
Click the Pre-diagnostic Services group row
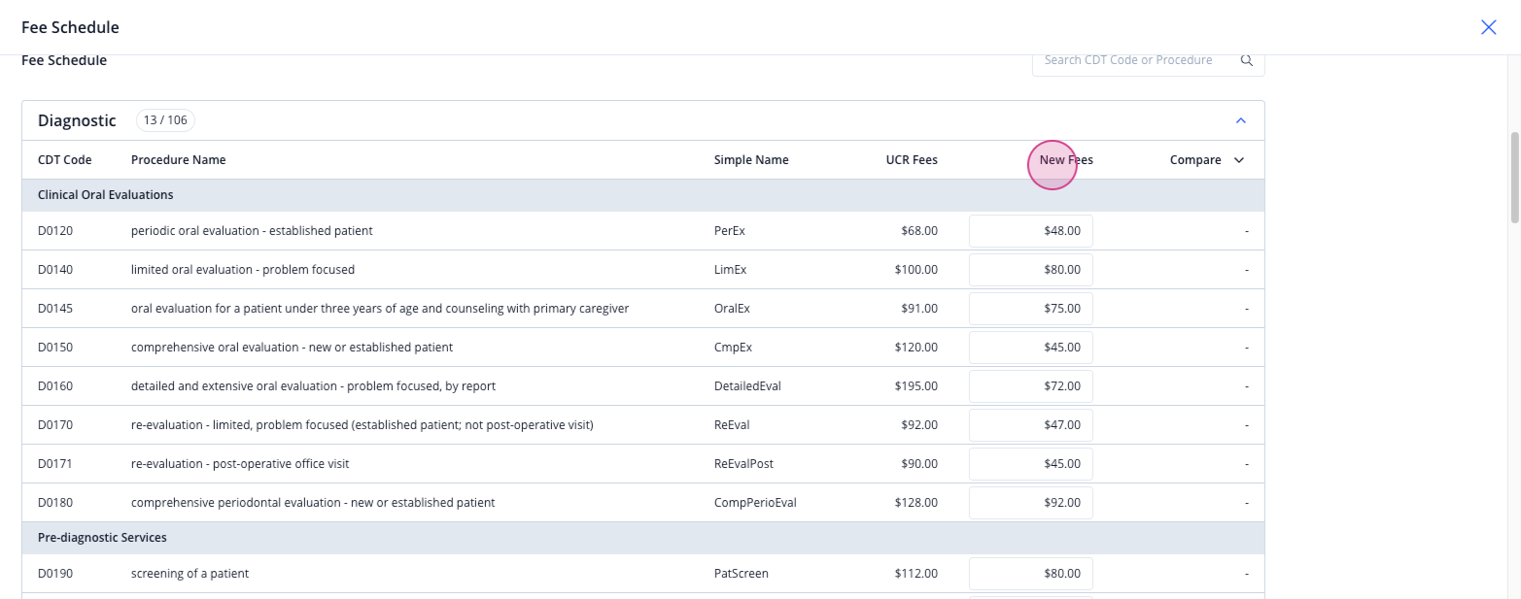click(643, 538)
